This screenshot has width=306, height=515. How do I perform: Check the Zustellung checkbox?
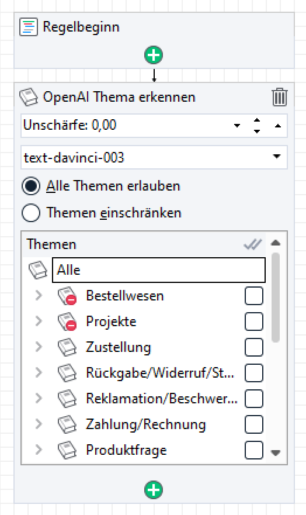[254, 347]
